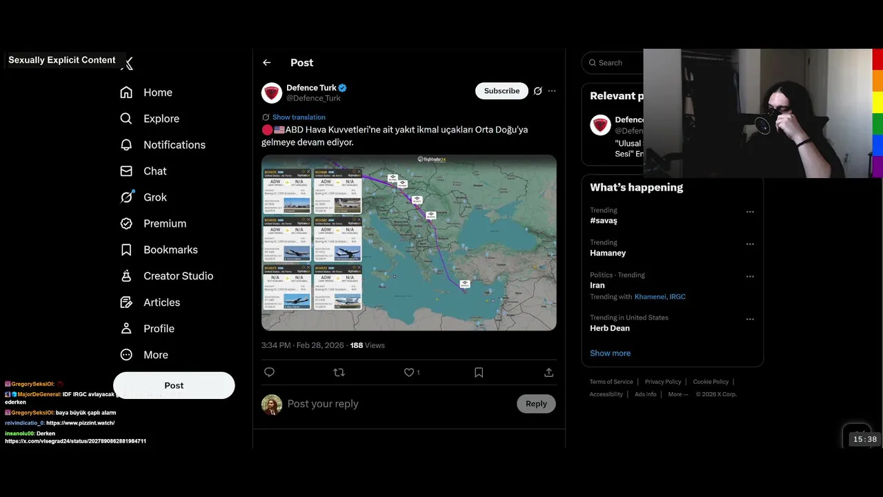Click the reply comment icon

point(270,372)
